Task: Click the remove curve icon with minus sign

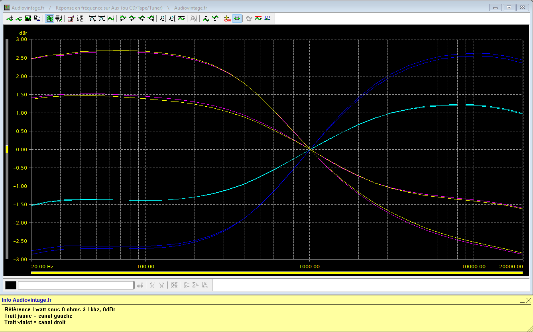Action: (19, 18)
